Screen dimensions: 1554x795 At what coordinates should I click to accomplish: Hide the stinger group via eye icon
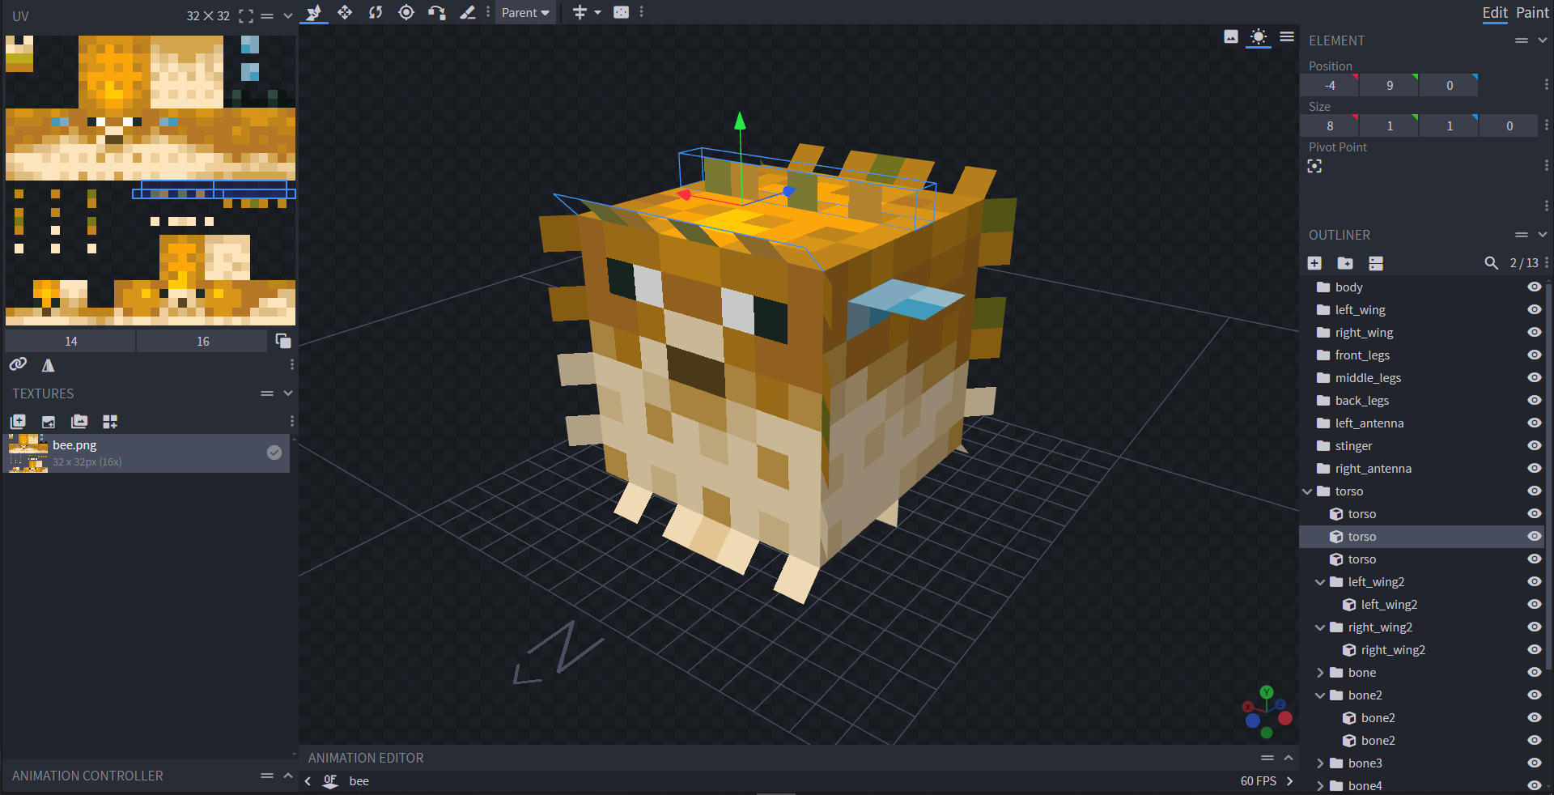[x=1534, y=446]
